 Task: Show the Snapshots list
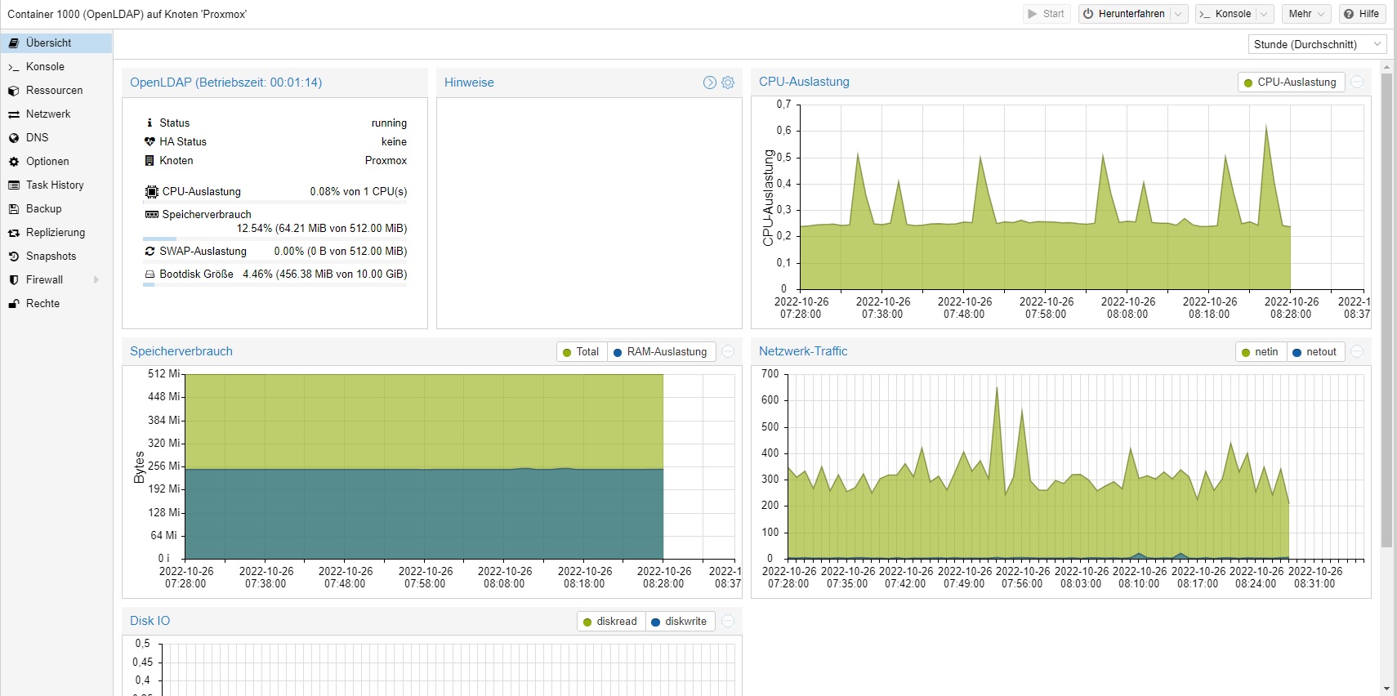click(56, 256)
